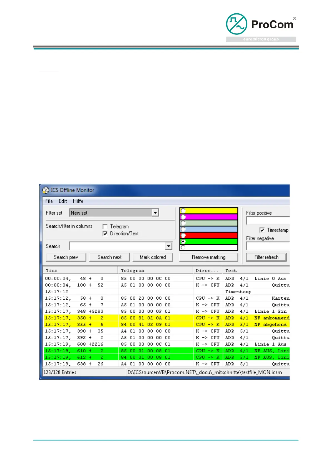Enable the Telegram column checkbox
The image size is (331, 468).
[105, 226]
